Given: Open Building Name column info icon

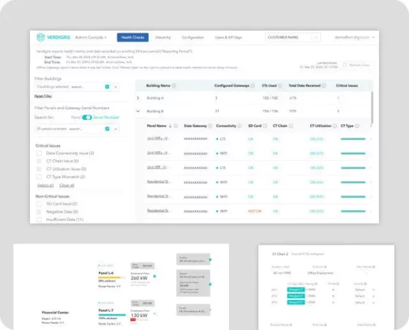Looking at the screenshot, I should coord(174,85).
